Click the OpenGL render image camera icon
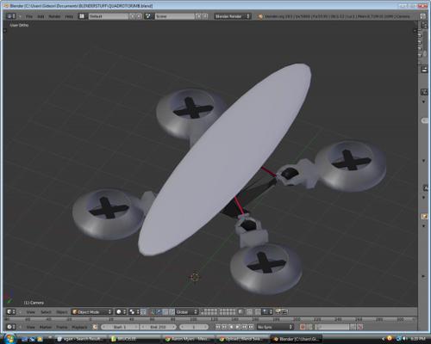This screenshot has height=344, width=431. pos(278,312)
